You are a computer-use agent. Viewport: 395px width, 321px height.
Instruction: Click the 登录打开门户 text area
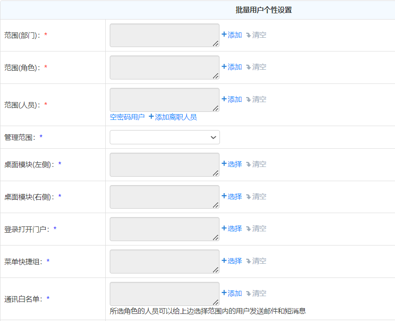tap(164, 229)
